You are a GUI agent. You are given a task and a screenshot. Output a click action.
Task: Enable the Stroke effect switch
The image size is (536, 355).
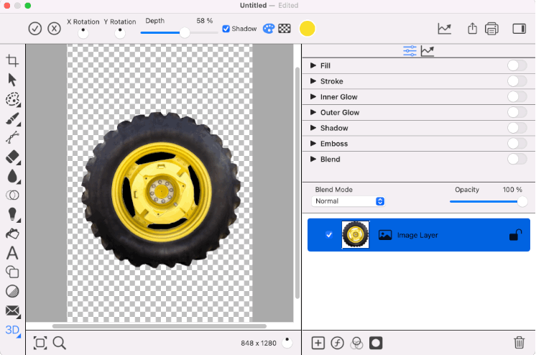[517, 81]
